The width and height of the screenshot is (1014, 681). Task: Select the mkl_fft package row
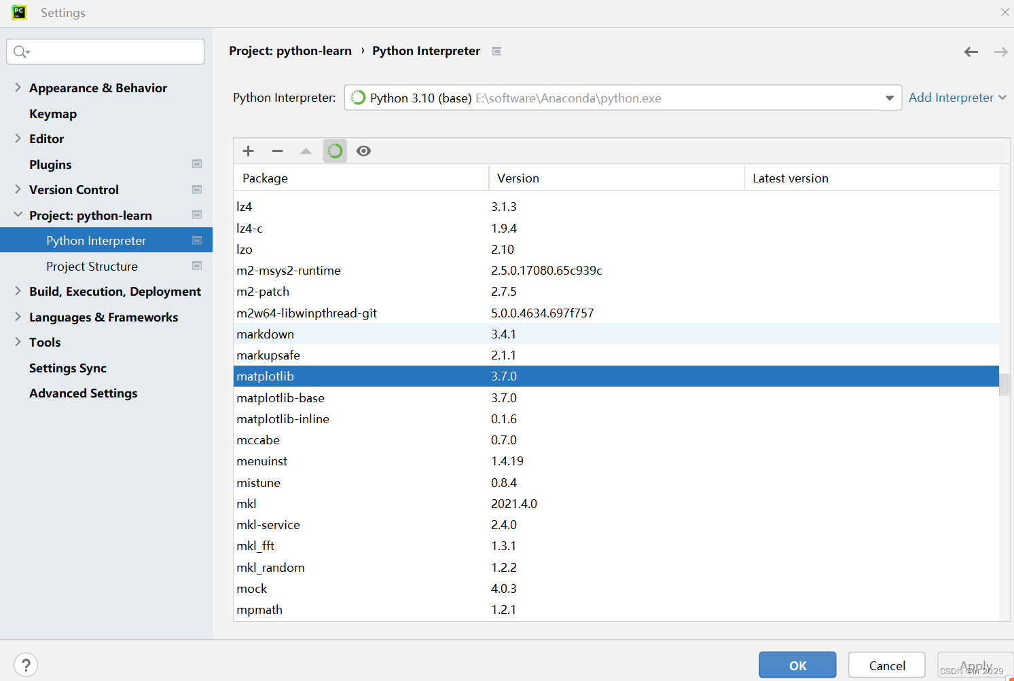(616, 546)
